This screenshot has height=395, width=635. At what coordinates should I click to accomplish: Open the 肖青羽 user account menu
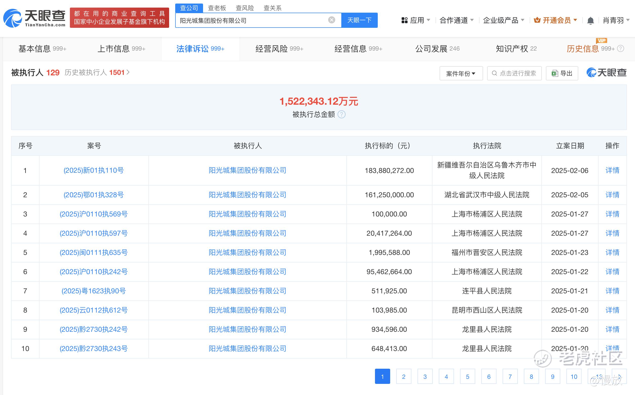(616, 20)
